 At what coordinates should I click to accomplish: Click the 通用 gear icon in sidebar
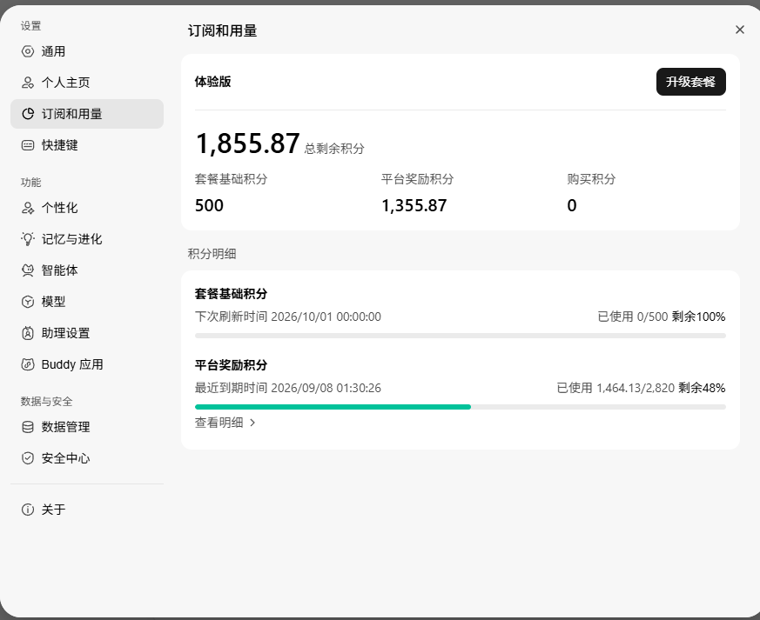coord(28,51)
